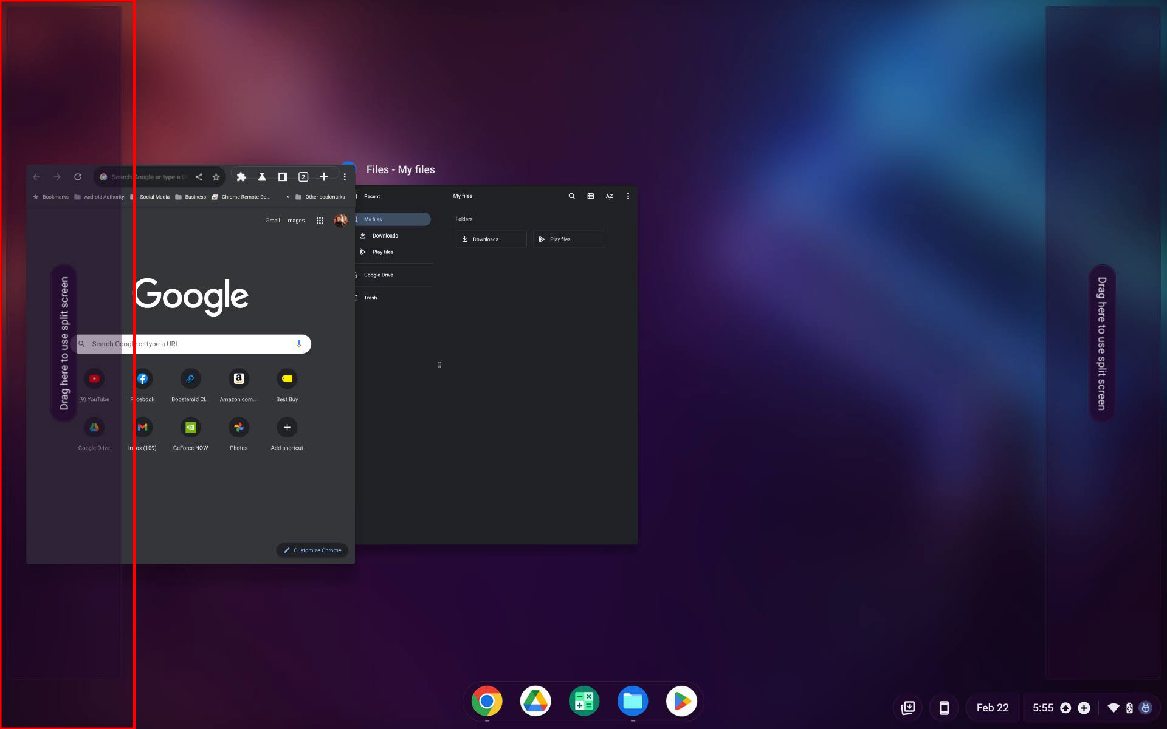Click the Chrome extensions puzzle icon

point(241,177)
